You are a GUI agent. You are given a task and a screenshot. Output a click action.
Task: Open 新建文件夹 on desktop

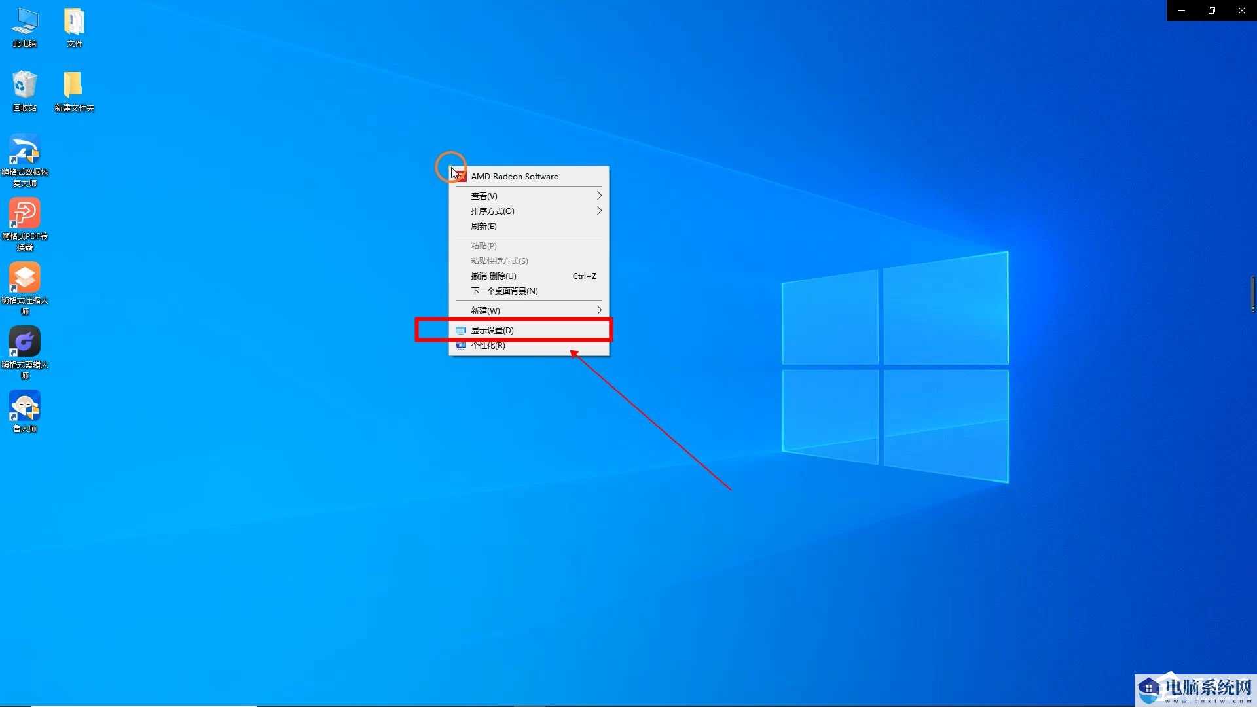point(74,86)
